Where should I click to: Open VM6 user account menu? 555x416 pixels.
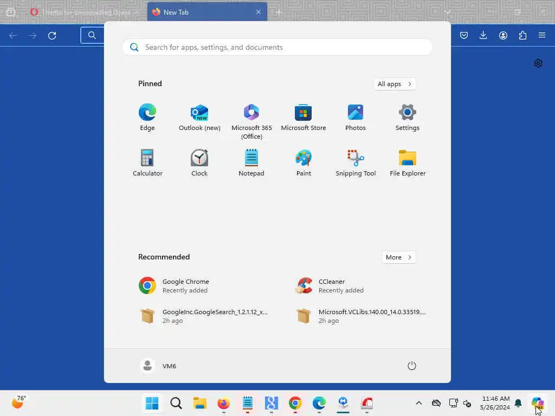(158, 366)
